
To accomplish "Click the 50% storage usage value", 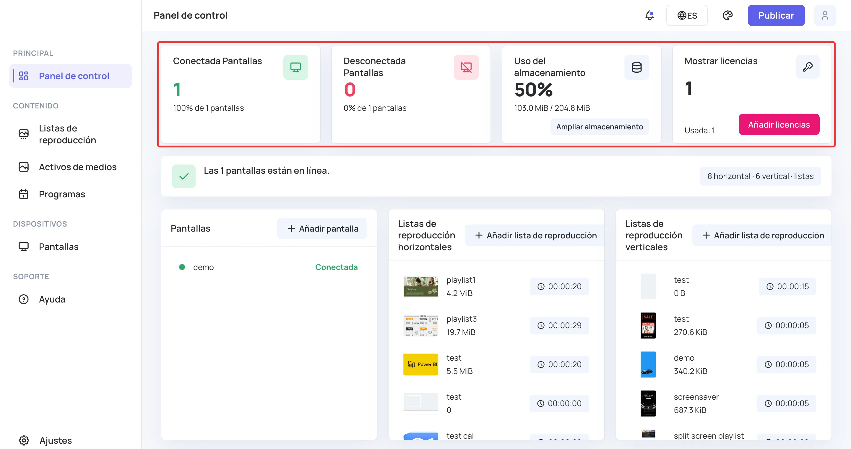I will pos(533,90).
